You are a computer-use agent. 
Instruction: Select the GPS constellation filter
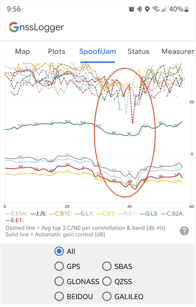click(x=59, y=266)
